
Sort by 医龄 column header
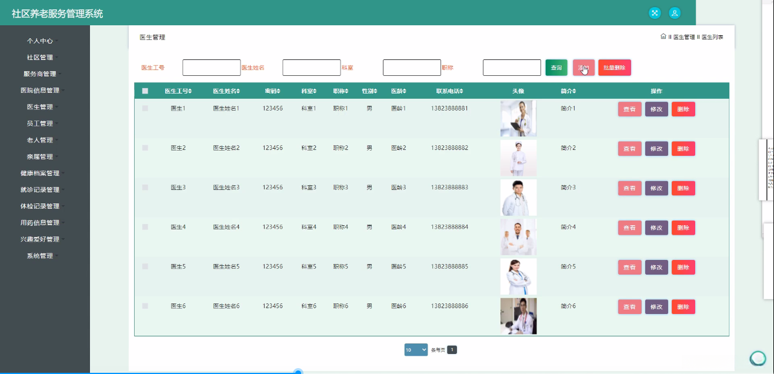399,91
